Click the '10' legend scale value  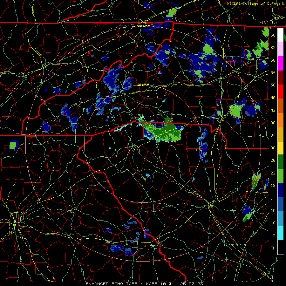click(273, 211)
